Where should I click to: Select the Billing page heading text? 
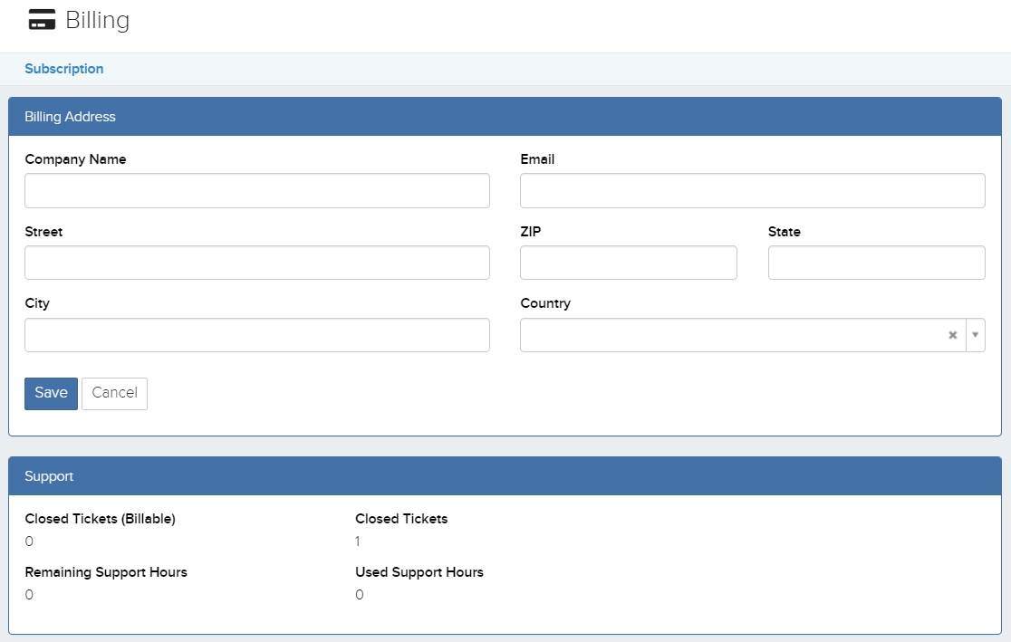pyautogui.click(x=97, y=20)
